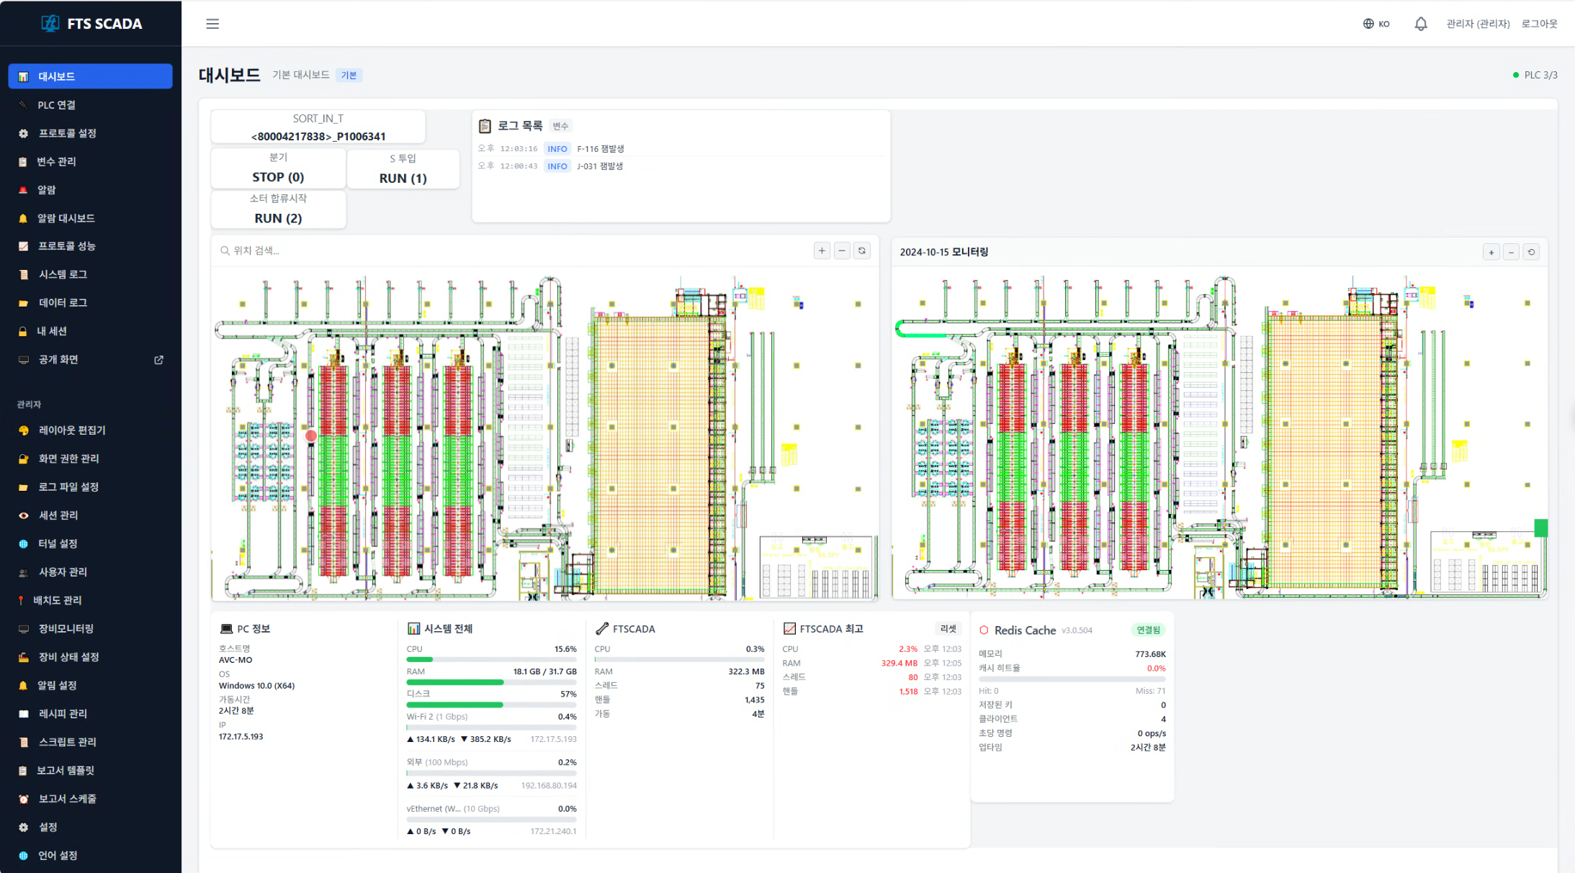Go to 알람 대시보드 in the sidebar
Screen dimensions: 1575x873
66,218
